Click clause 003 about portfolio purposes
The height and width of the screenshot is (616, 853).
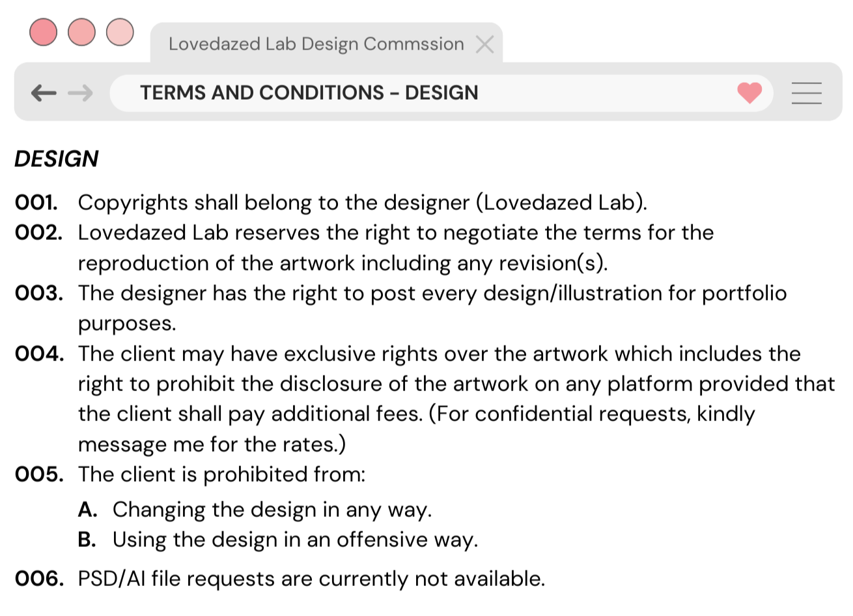[x=400, y=308]
